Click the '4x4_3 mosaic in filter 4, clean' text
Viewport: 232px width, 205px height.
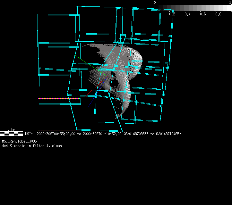32,146
